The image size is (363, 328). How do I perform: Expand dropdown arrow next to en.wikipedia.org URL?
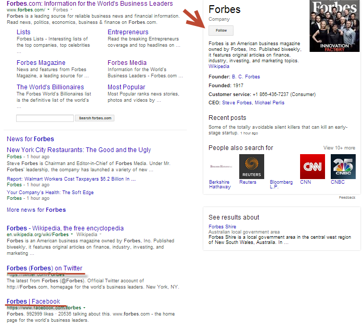72,235
